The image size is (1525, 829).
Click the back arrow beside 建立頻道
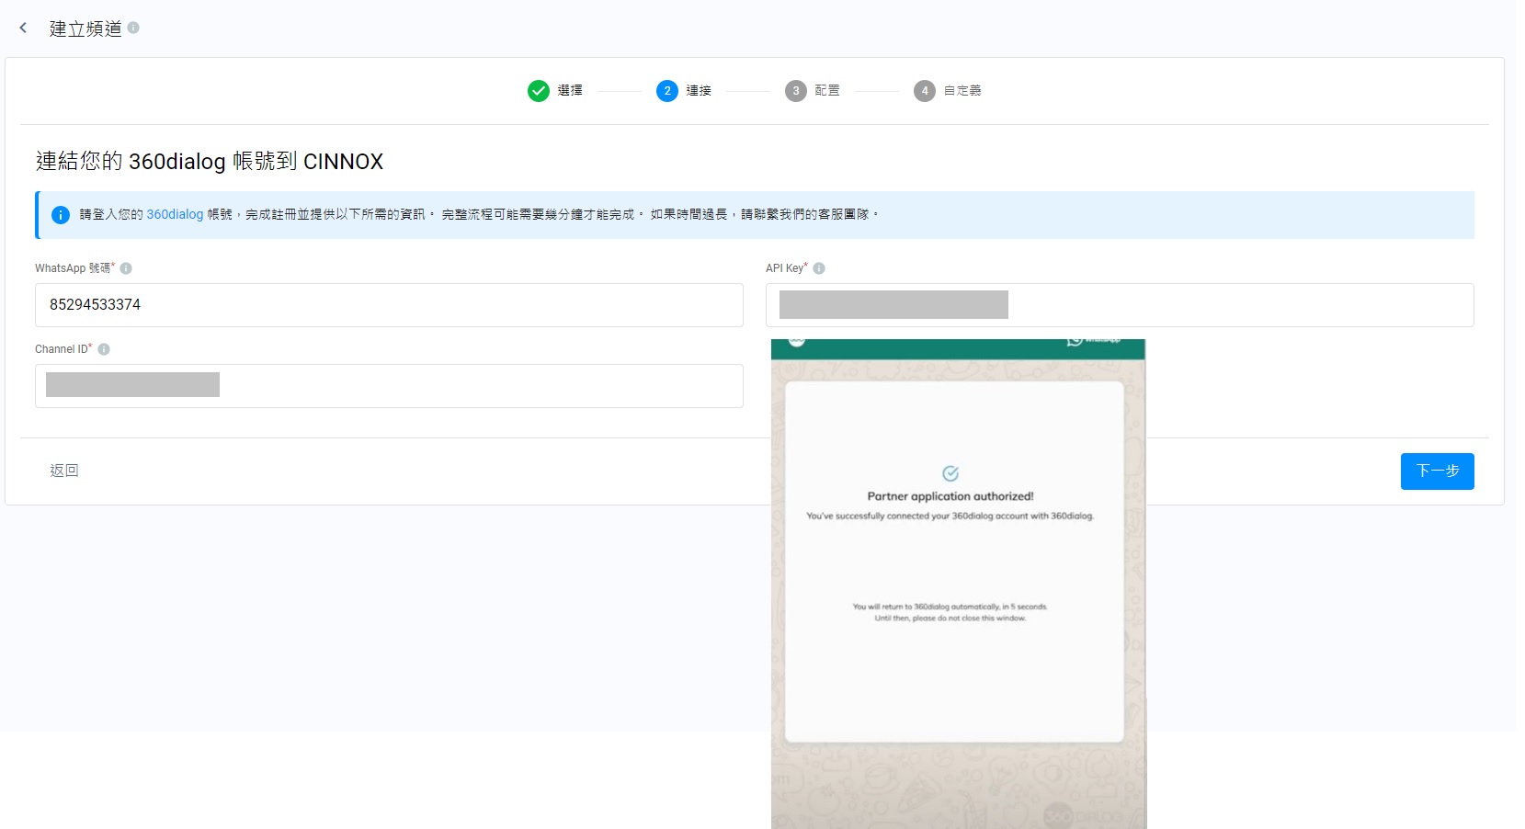pyautogui.click(x=23, y=28)
